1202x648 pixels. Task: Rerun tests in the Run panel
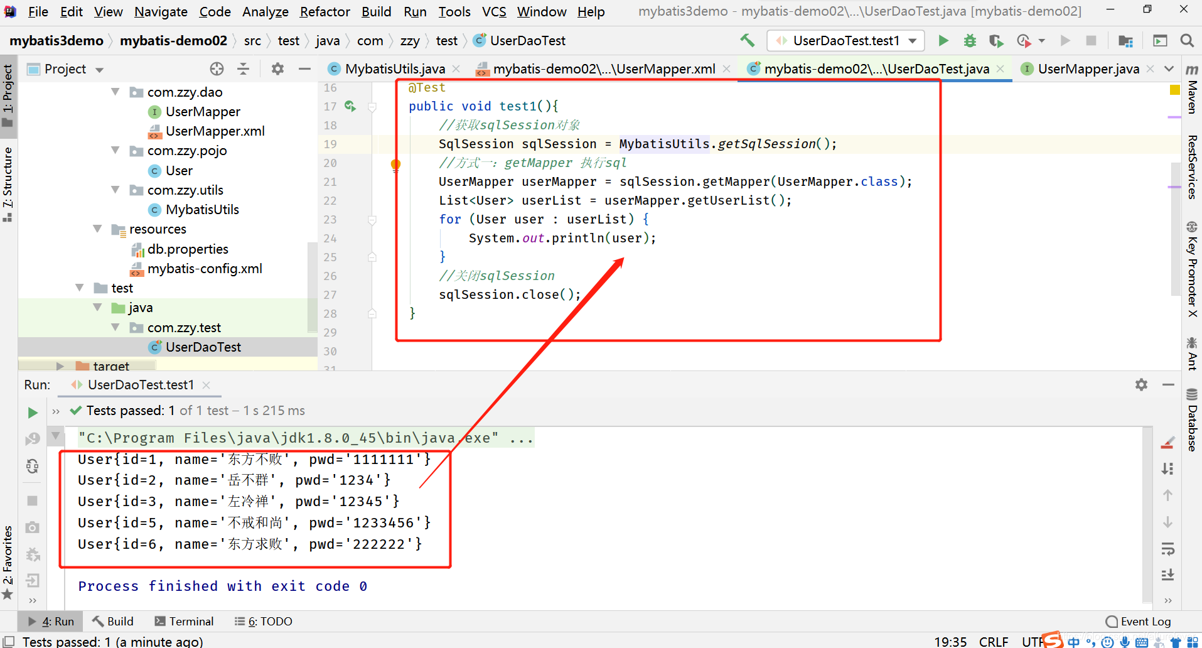pyautogui.click(x=33, y=413)
